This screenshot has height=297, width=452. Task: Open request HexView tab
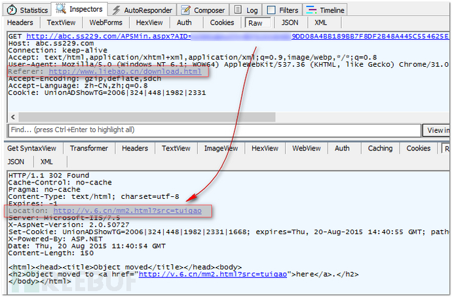coord(149,22)
